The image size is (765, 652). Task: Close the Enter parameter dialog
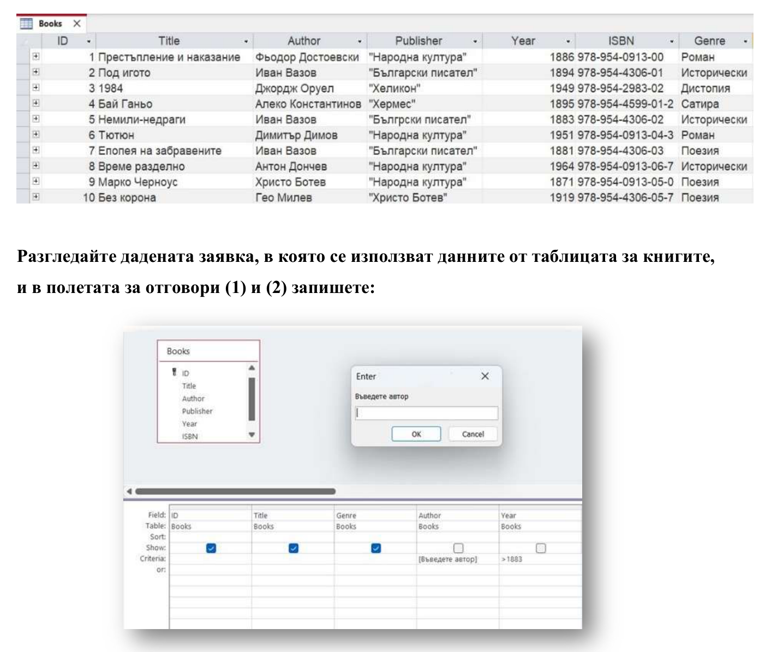tap(485, 376)
